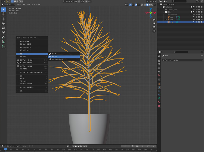Select the 3D Cursor tool
The height and width of the screenshot is (152, 204).
4,14
